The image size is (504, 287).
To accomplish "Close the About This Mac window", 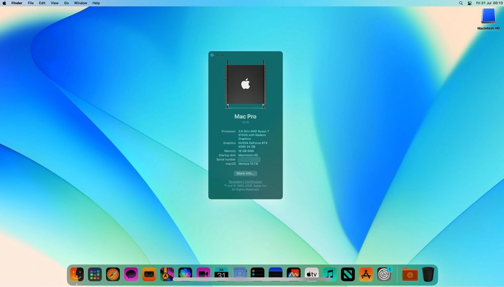I will click(x=212, y=55).
